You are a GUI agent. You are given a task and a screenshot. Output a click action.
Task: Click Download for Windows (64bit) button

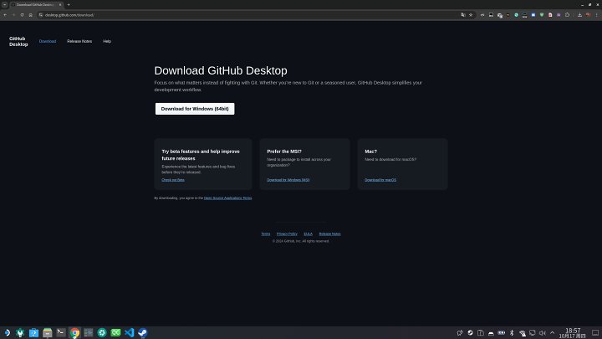pos(195,109)
